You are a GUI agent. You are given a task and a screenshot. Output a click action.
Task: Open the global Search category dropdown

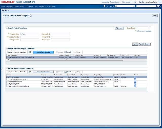pos(125,6)
